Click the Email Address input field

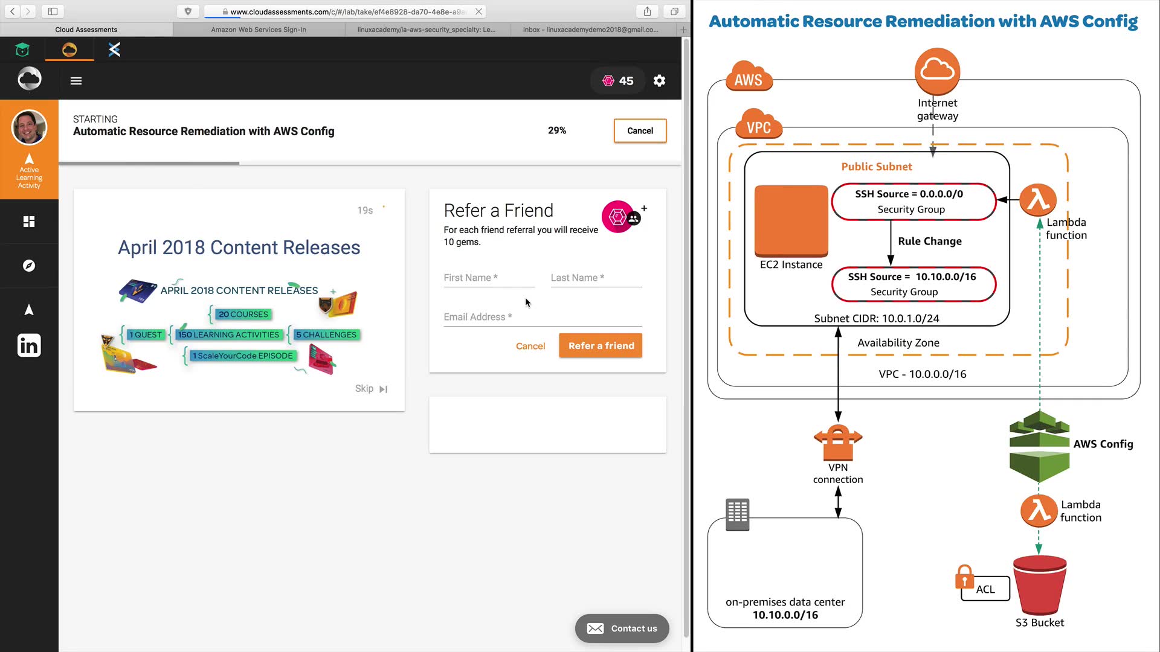(542, 318)
